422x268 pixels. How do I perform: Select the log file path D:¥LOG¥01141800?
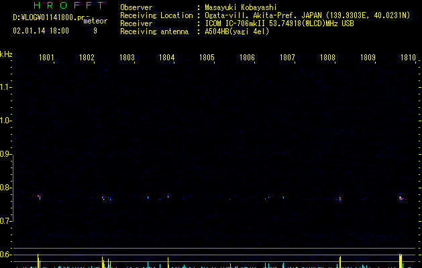coord(49,17)
